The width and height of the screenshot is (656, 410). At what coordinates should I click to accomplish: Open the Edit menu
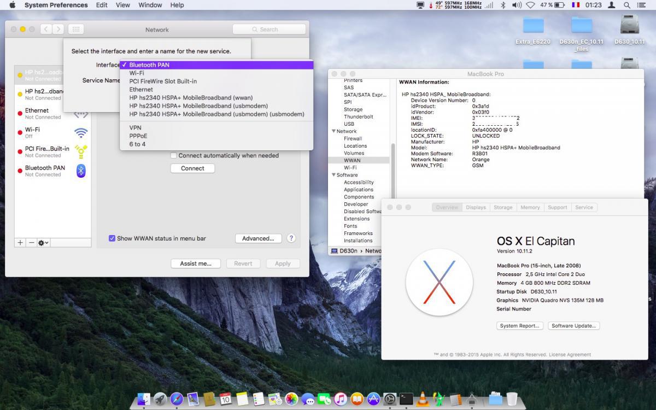tap(102, 5)
